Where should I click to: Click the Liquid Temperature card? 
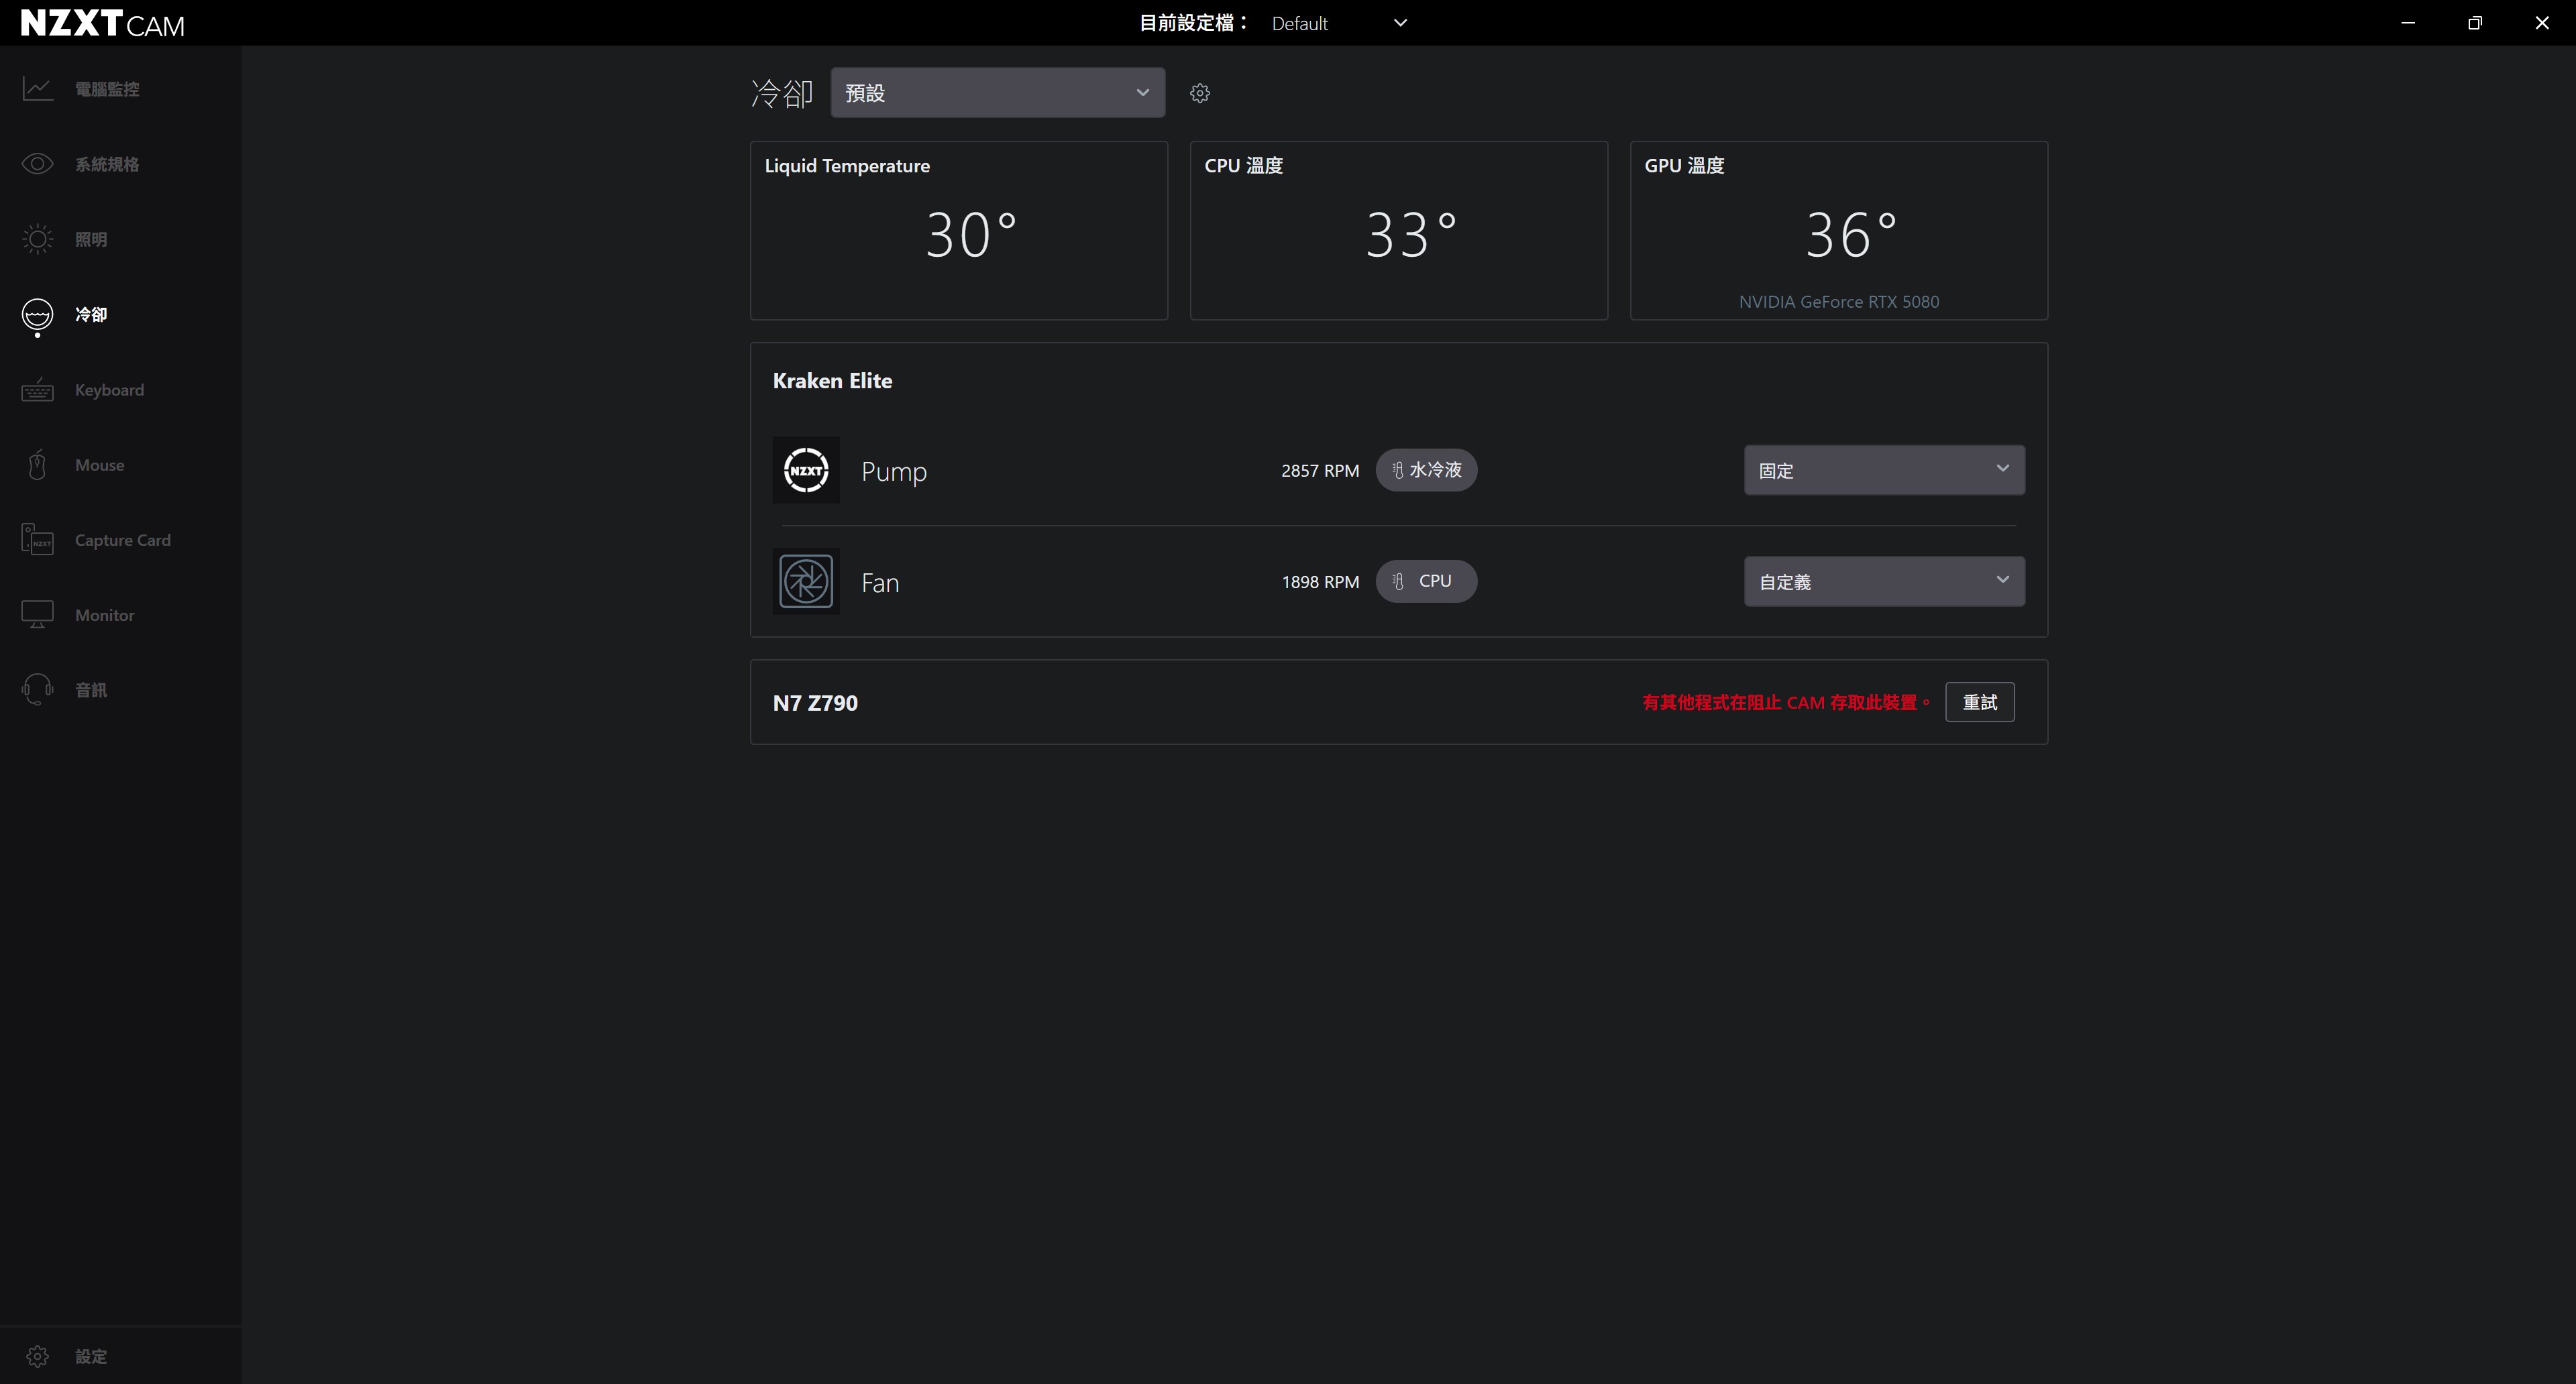[959, 231]
